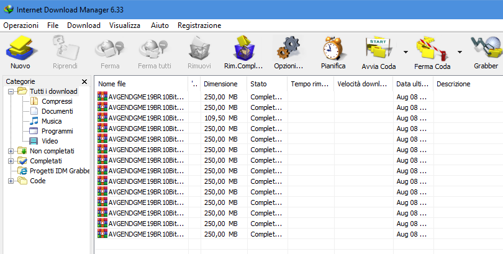Select the Non completati folder label
This screenshot has width=503, height=254.
point(52,151)
